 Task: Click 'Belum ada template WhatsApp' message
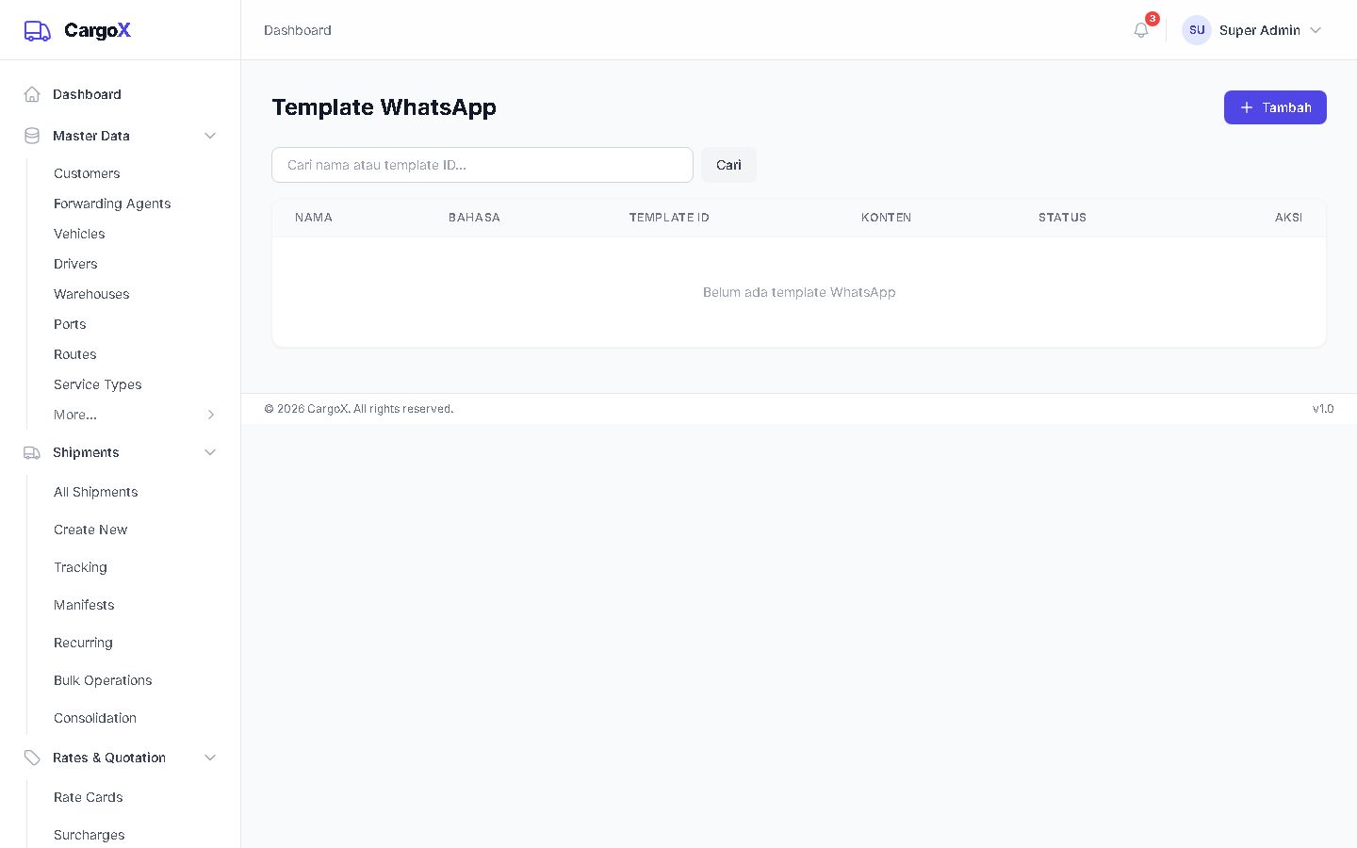point(799,292)
